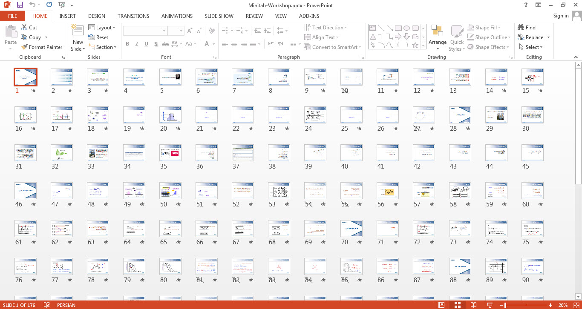
Task: Click the Save icon in quick access toolbar
Action: (20, 5)
